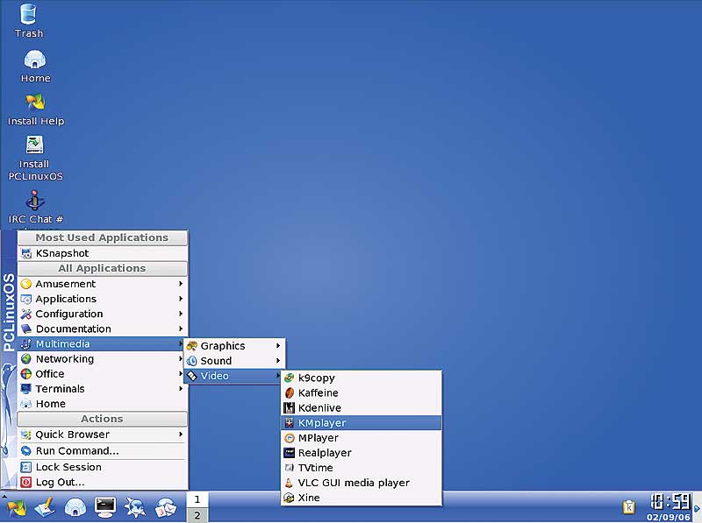702x523 pixels.
Task: Open KSnapshot from Most Used Applications
Action: point(103,253)
